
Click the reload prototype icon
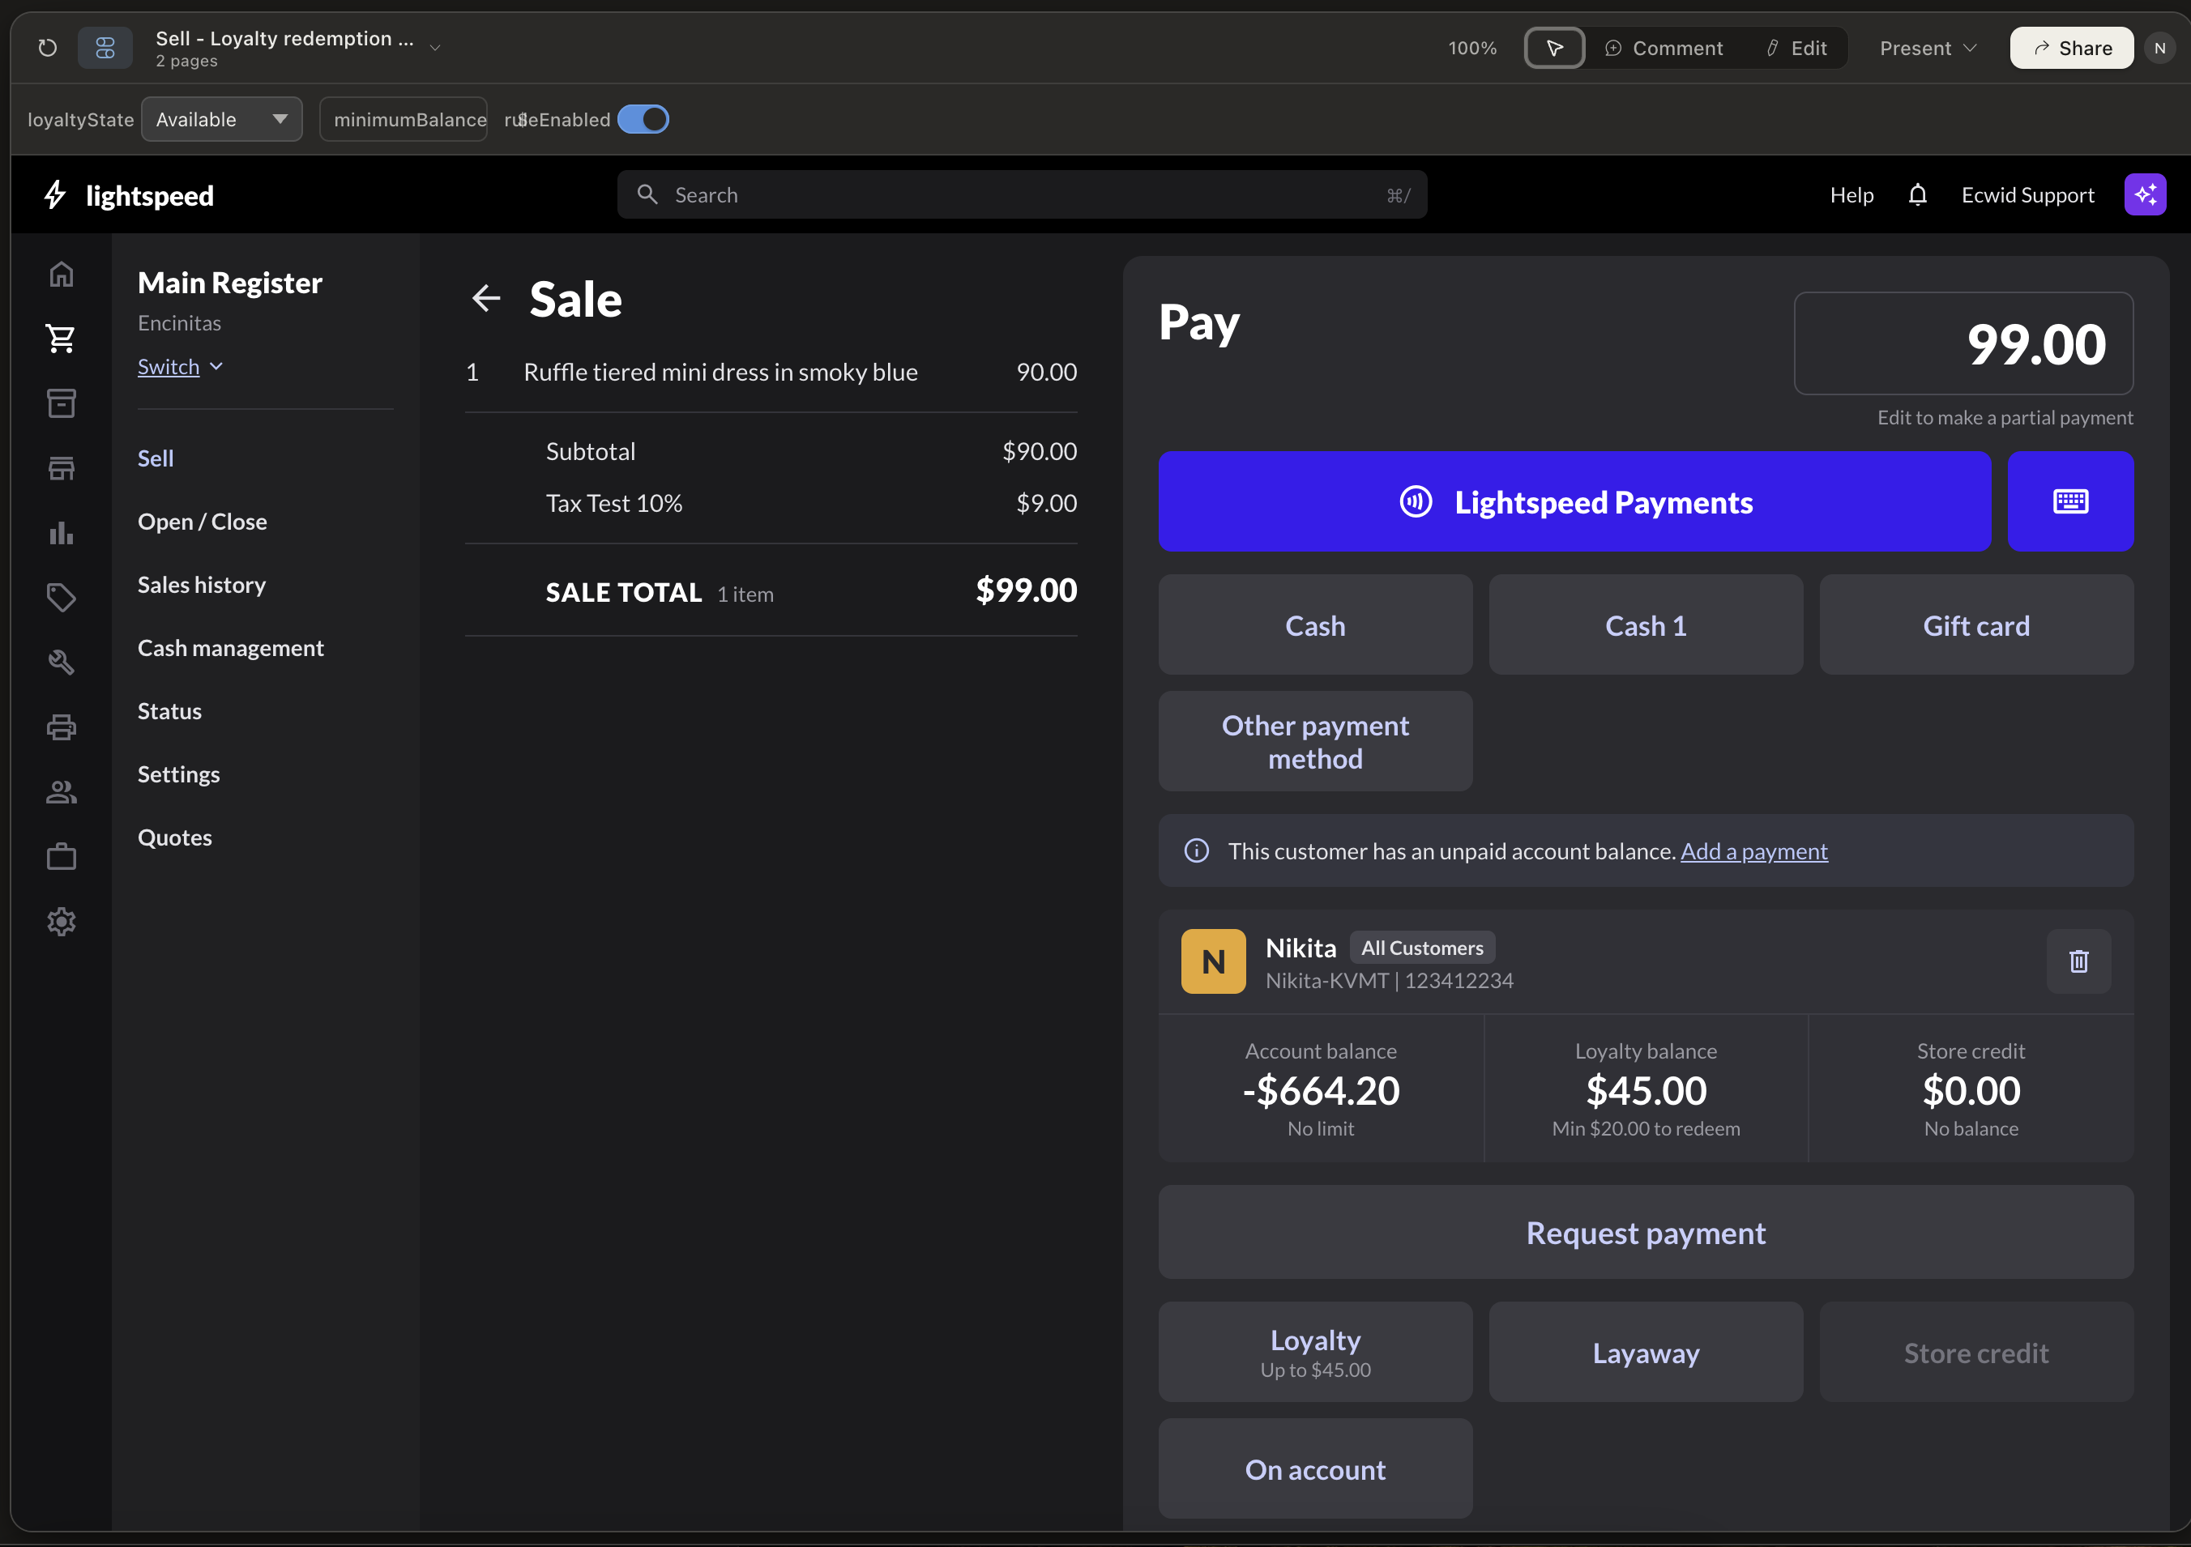coord(48,48)
